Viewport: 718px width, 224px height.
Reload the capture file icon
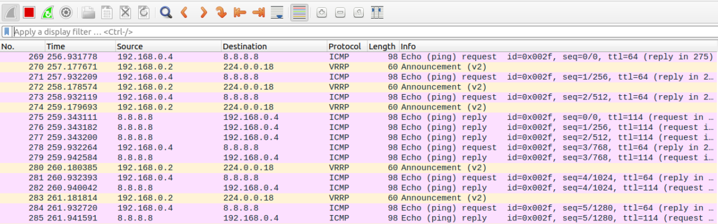click(144, 11)
